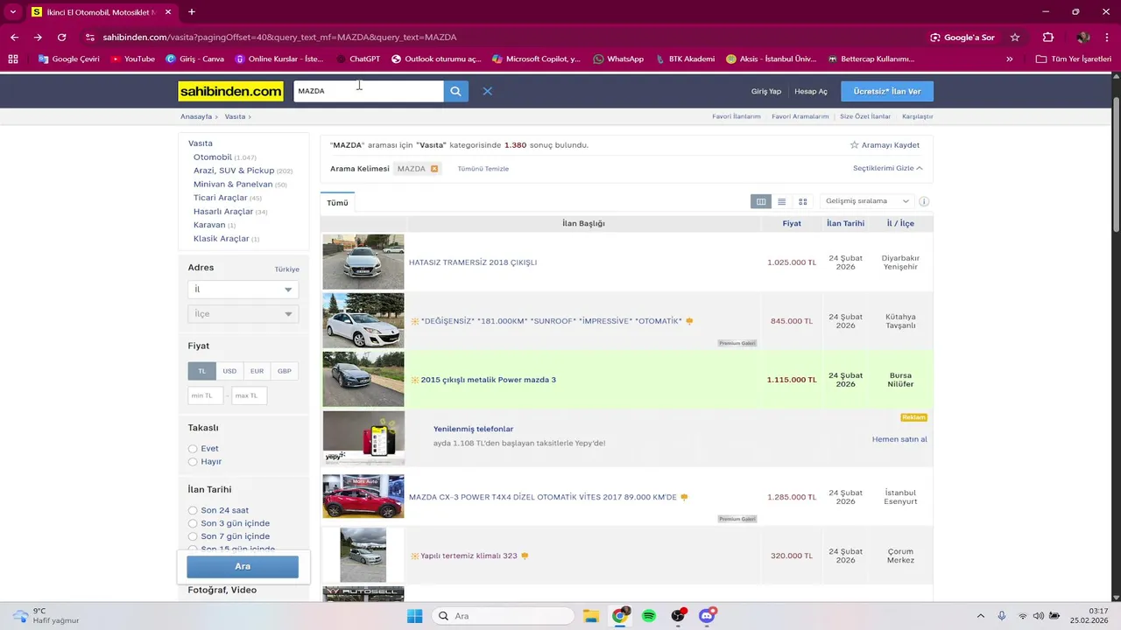Open File Explorer from the taskbar
This screenshot has height=630, width=1121.
(591, 616)
